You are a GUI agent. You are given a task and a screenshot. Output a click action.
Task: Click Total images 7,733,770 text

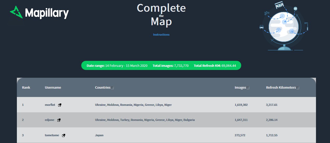tap(171, 66)
